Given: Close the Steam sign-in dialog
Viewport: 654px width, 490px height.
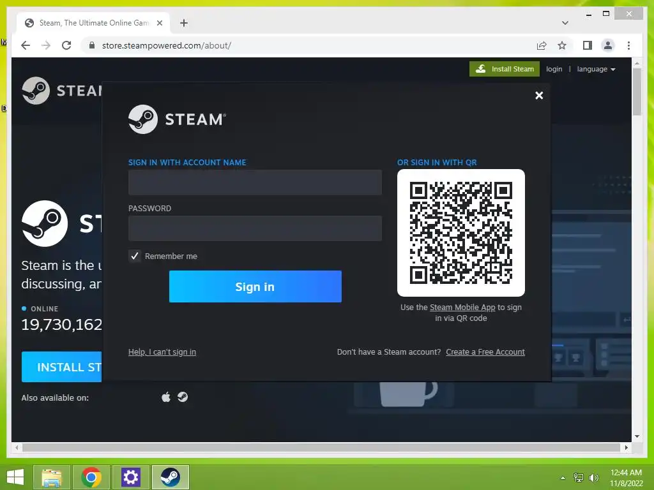Looking at the screenshot, I should point(539,96).
